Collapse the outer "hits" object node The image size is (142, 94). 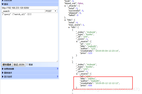tap(65, 20)
